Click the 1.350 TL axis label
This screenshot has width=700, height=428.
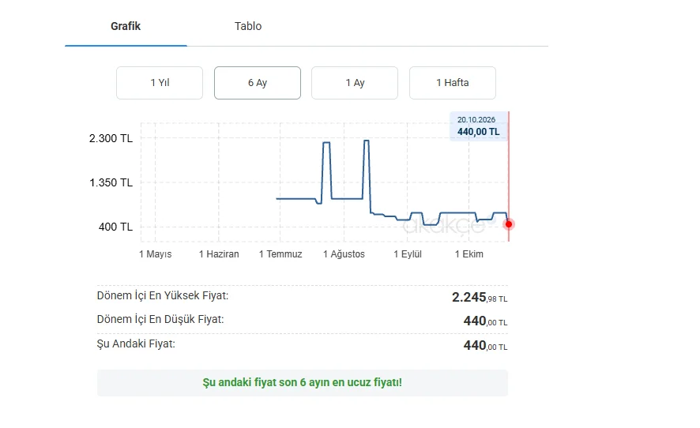[111, 182]
